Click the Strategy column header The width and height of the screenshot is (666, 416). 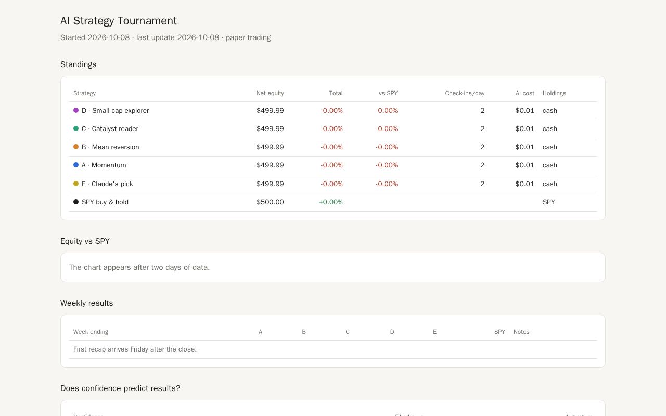(84, 93)
